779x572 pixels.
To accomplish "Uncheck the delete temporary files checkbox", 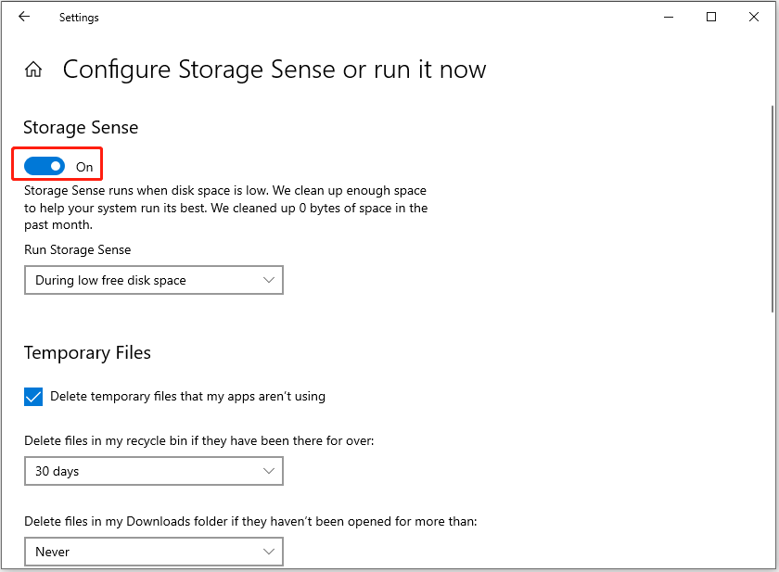I will 33,397.
